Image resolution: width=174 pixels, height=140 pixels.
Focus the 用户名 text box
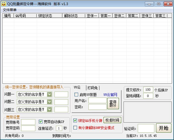tap(97, 100)
